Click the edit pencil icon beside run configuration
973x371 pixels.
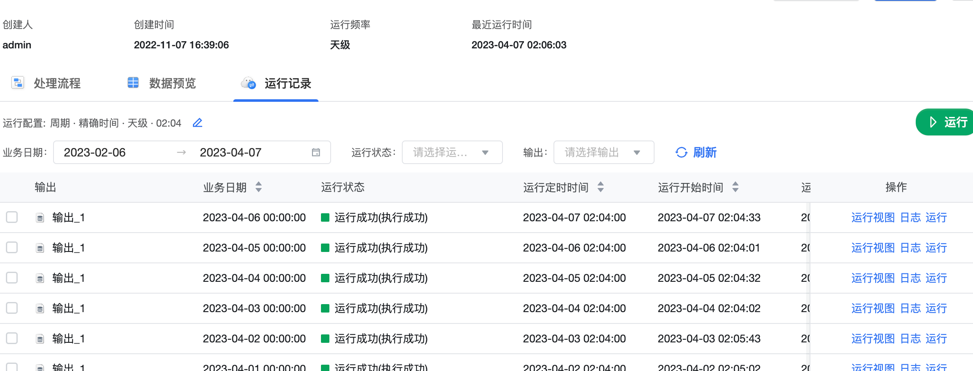click(x=198, y=123)
